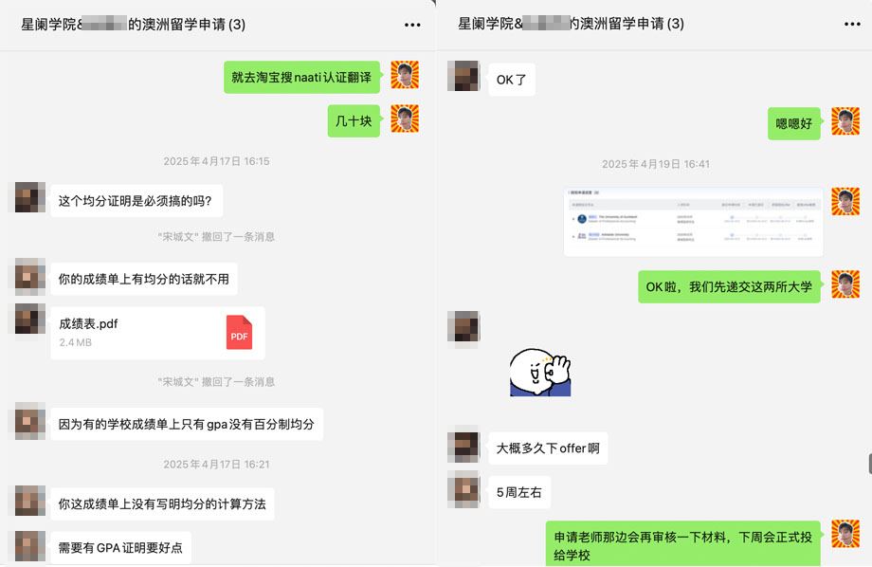Image resolution: width=872 pixels, height=567 pixels.
Task: Click sender avatar beside 就去淘宝搜naati认证翻译
Action: (405, 75)
